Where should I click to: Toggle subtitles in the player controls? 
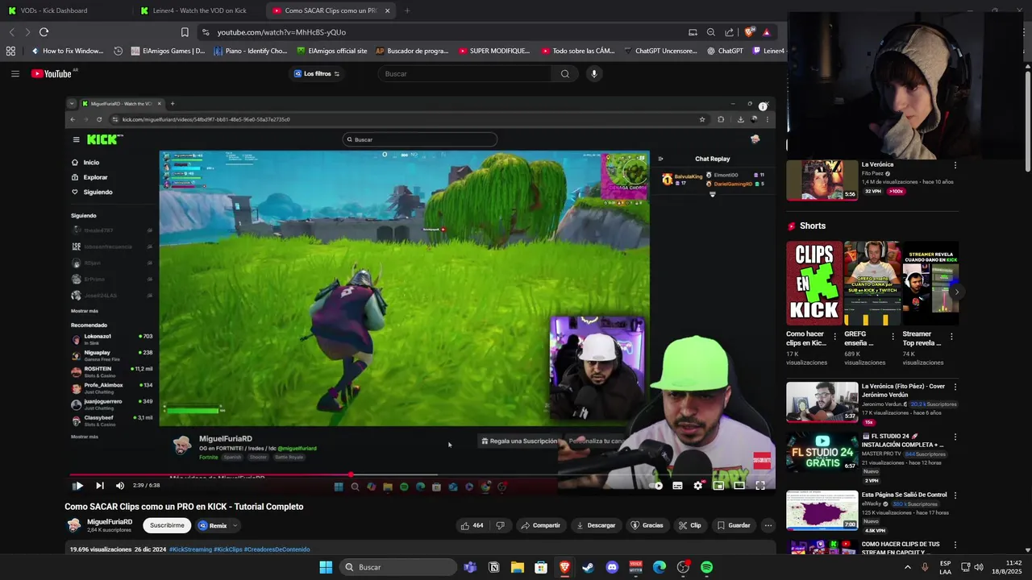pos(677,486)
